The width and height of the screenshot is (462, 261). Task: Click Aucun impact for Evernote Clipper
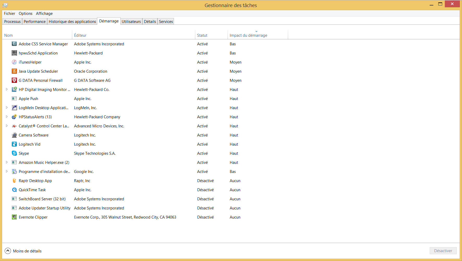(235, 217)
